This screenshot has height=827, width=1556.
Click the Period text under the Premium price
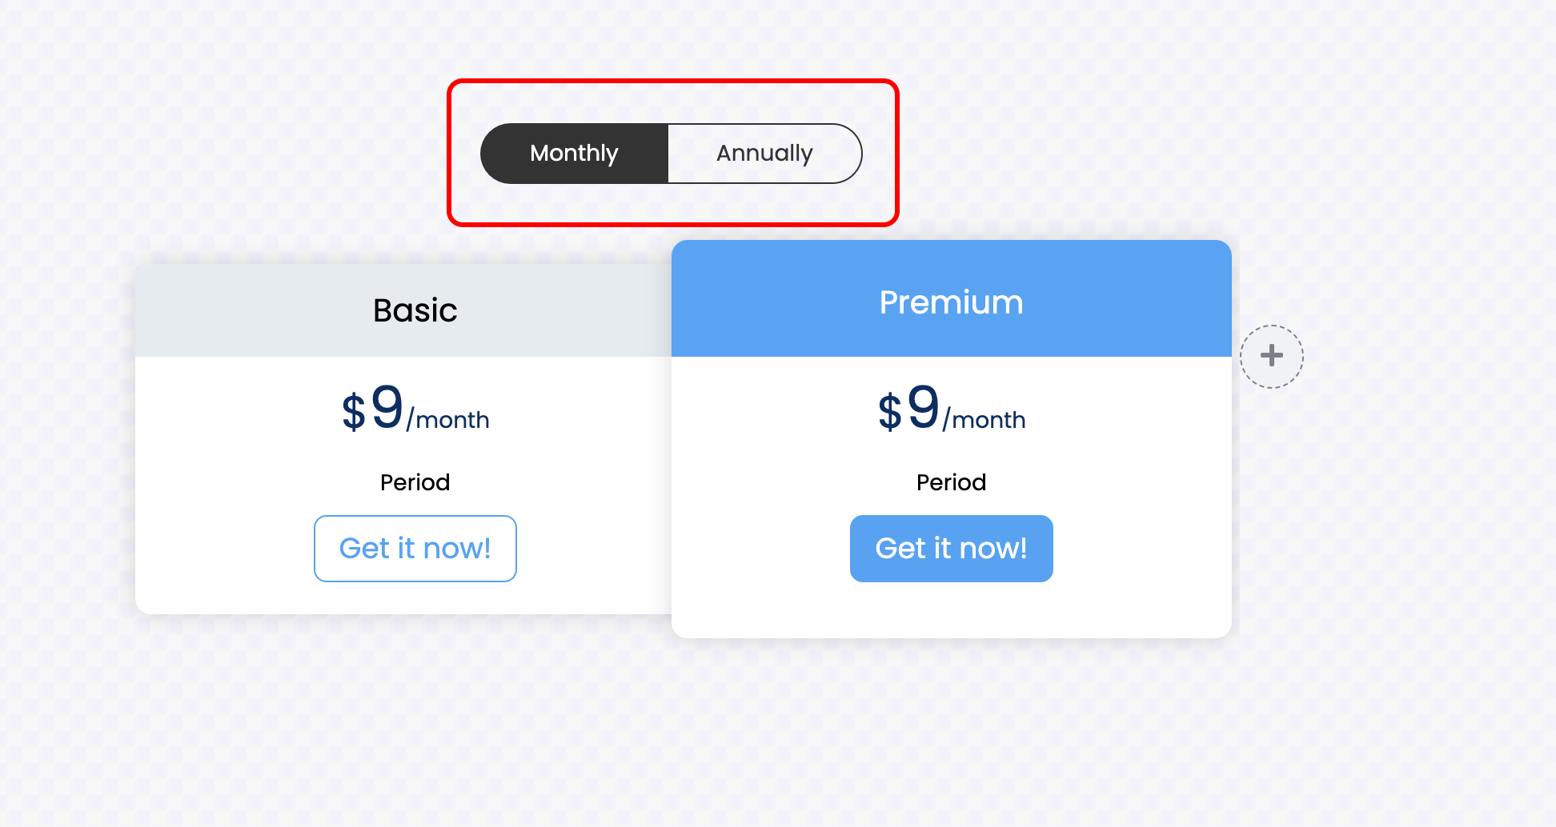951,482
